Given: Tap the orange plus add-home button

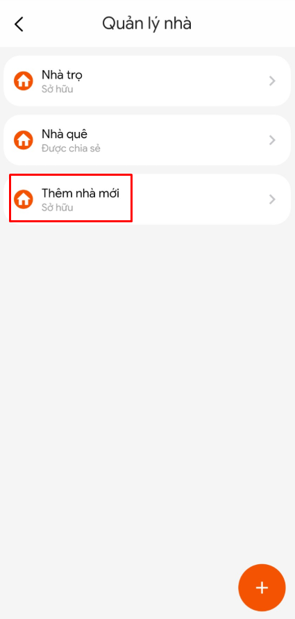Looking at the screenshot, I should point(262,588).
